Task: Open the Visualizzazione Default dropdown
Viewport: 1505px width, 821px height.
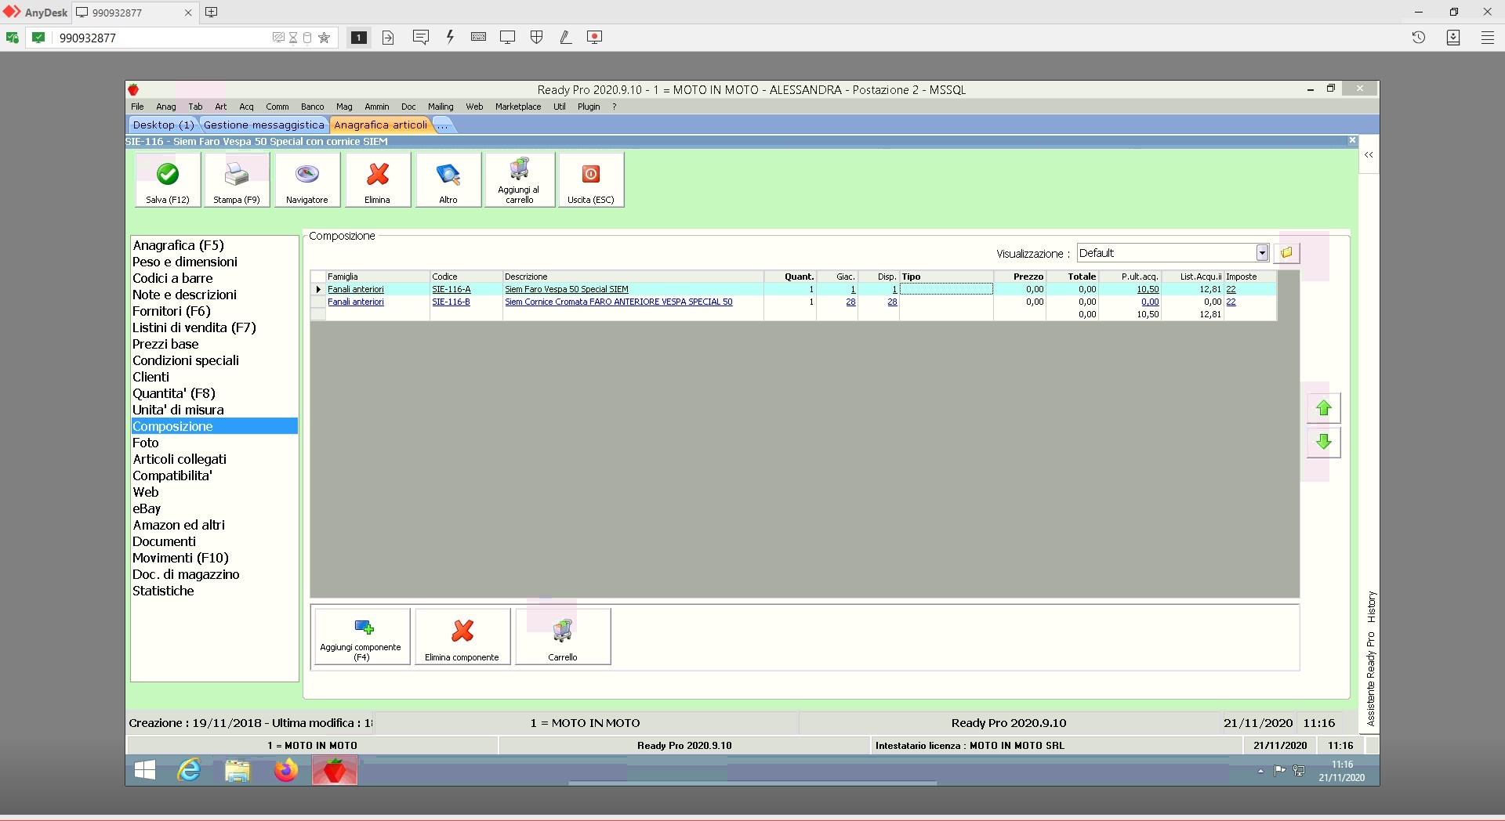Action: pos(1262,253)
